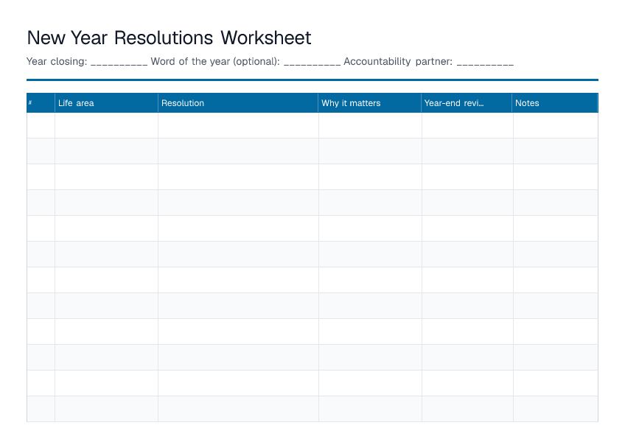
Task: Click the New Year Resolutions Worksheet title
Action: pos(169,38)
